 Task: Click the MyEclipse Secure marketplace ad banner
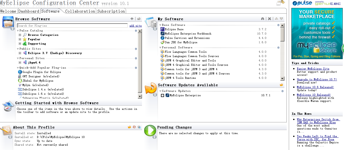tap(317, 33)
